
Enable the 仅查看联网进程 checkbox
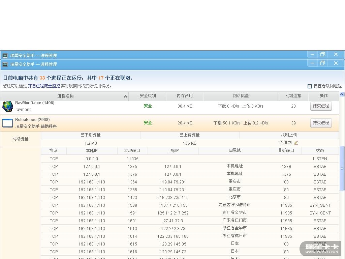point(310,86)
